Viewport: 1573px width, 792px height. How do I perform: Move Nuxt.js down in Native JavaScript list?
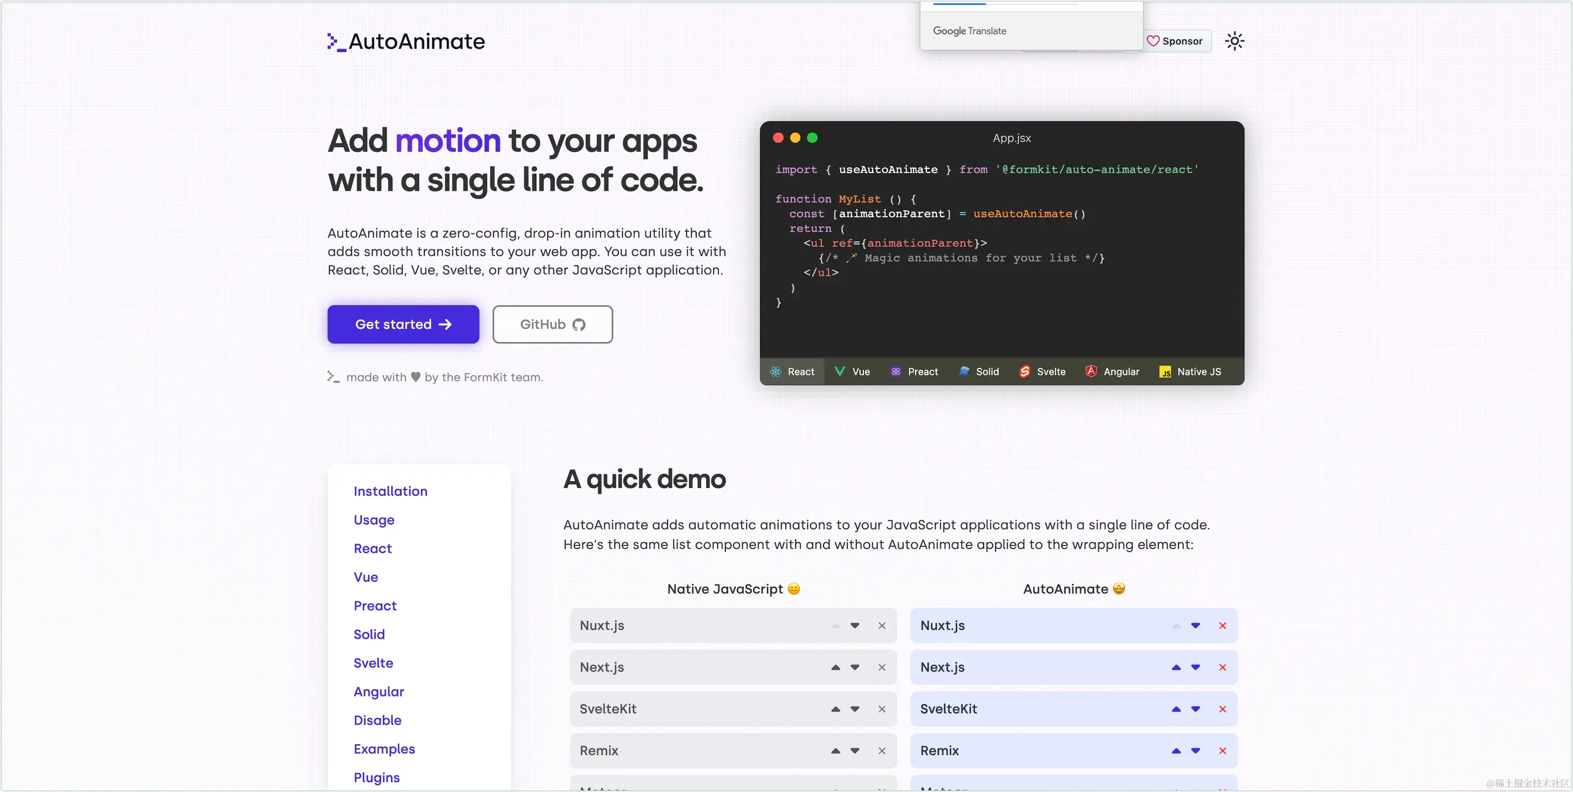(x=855, y=625)
